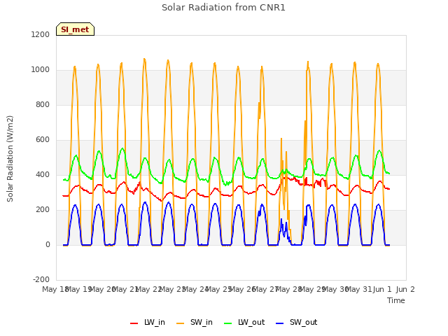This screenshot has height=336, width=448.
Task: Toggle the SW_in legend entry
Action: [195, 323]
